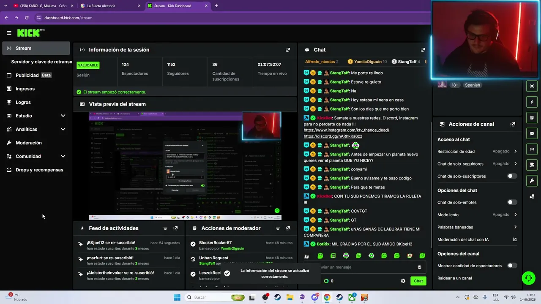Toggle the activity feed lightning icon

[x=532, y=102]
